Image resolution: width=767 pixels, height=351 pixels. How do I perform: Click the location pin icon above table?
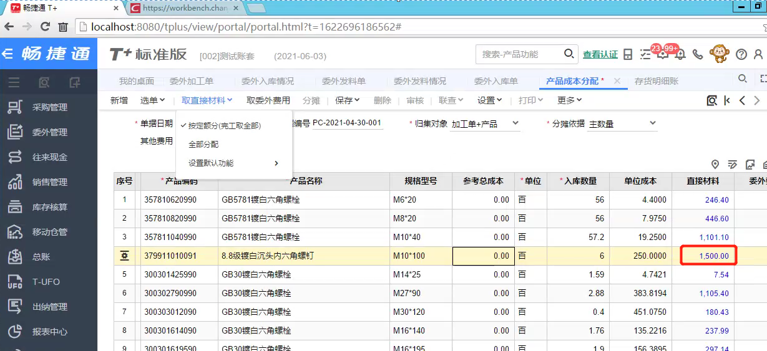(715, 164)
